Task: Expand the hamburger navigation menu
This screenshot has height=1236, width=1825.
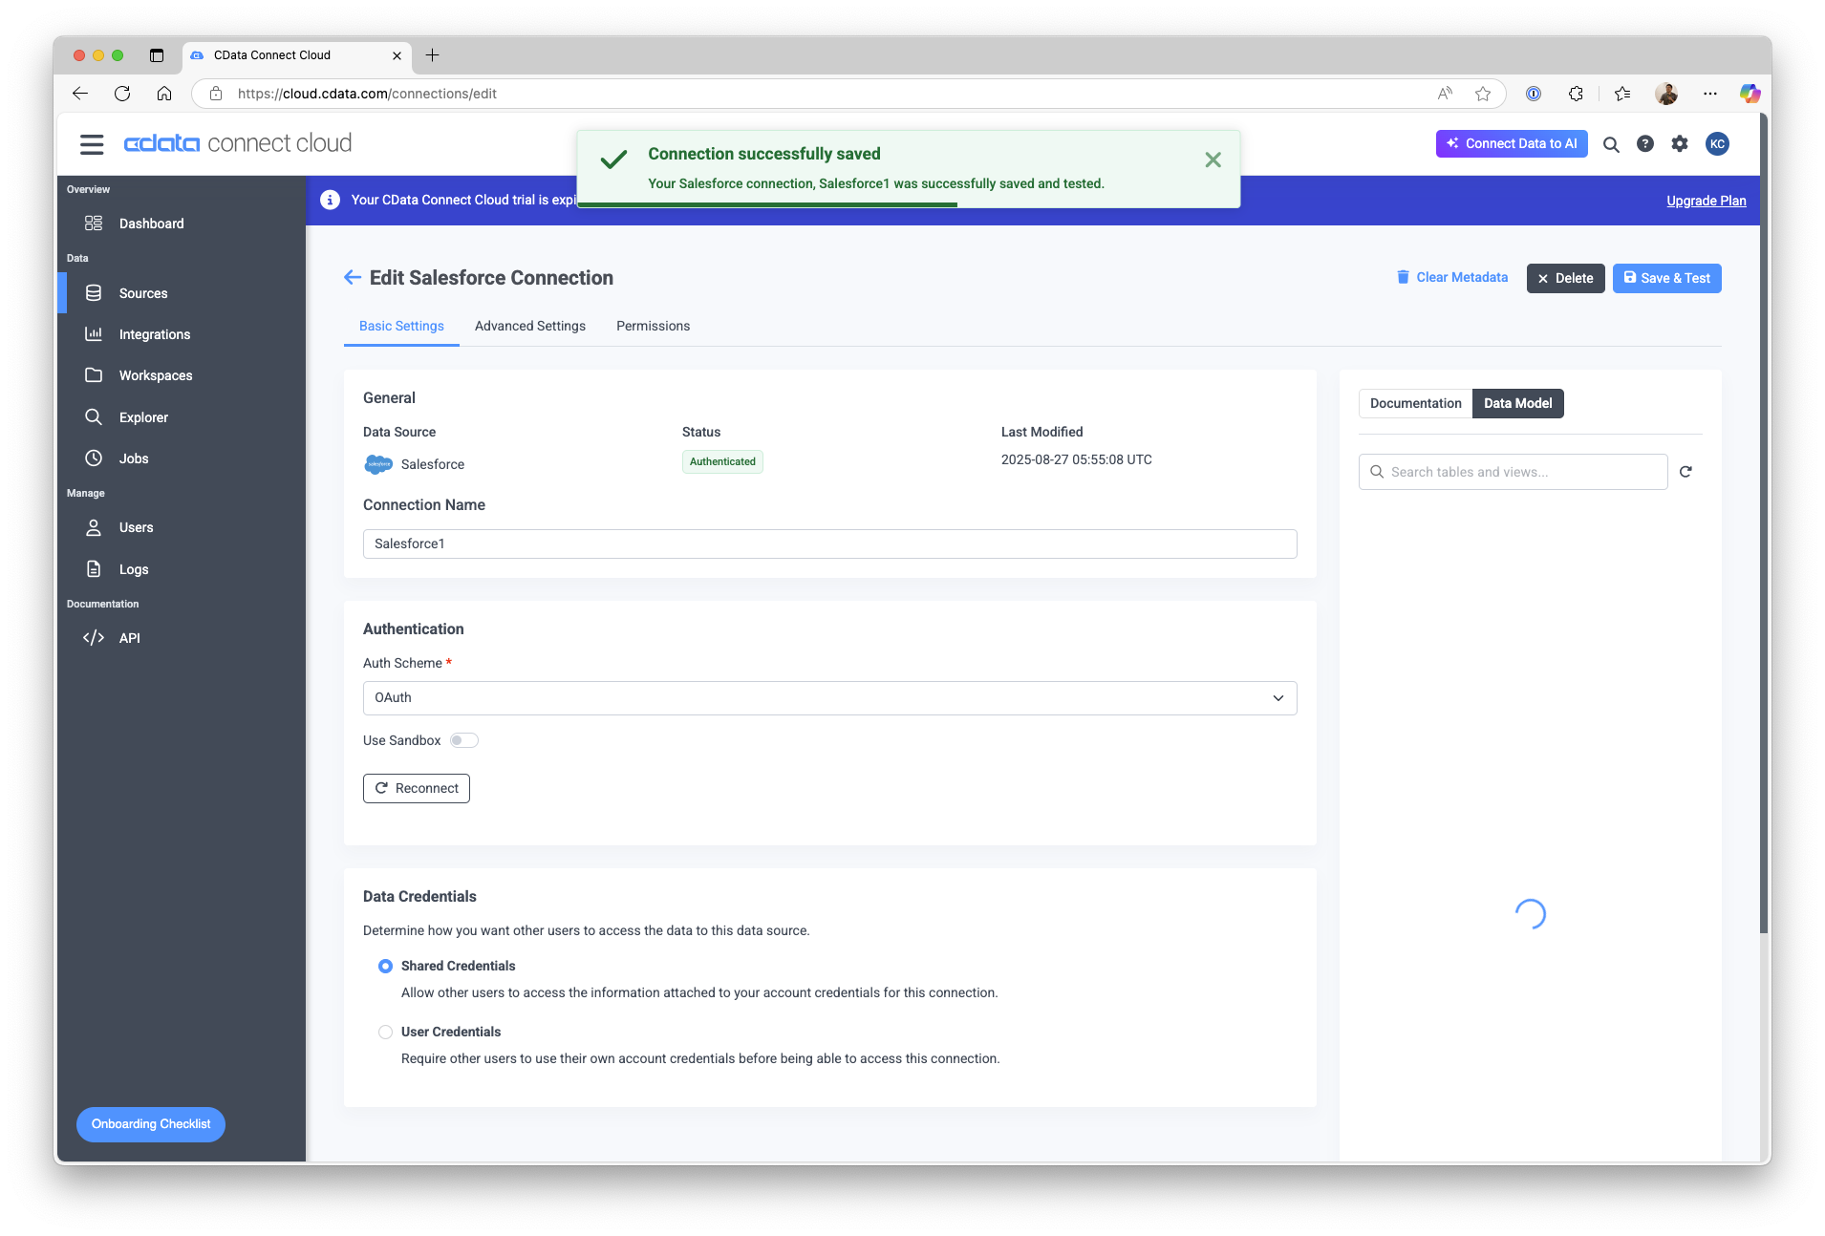Action: coord(92,143)
